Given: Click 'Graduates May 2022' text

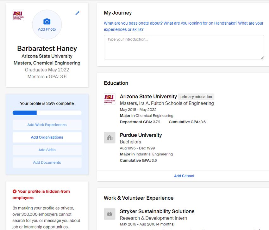Looking at the screenshot, I should click(47, 70).
